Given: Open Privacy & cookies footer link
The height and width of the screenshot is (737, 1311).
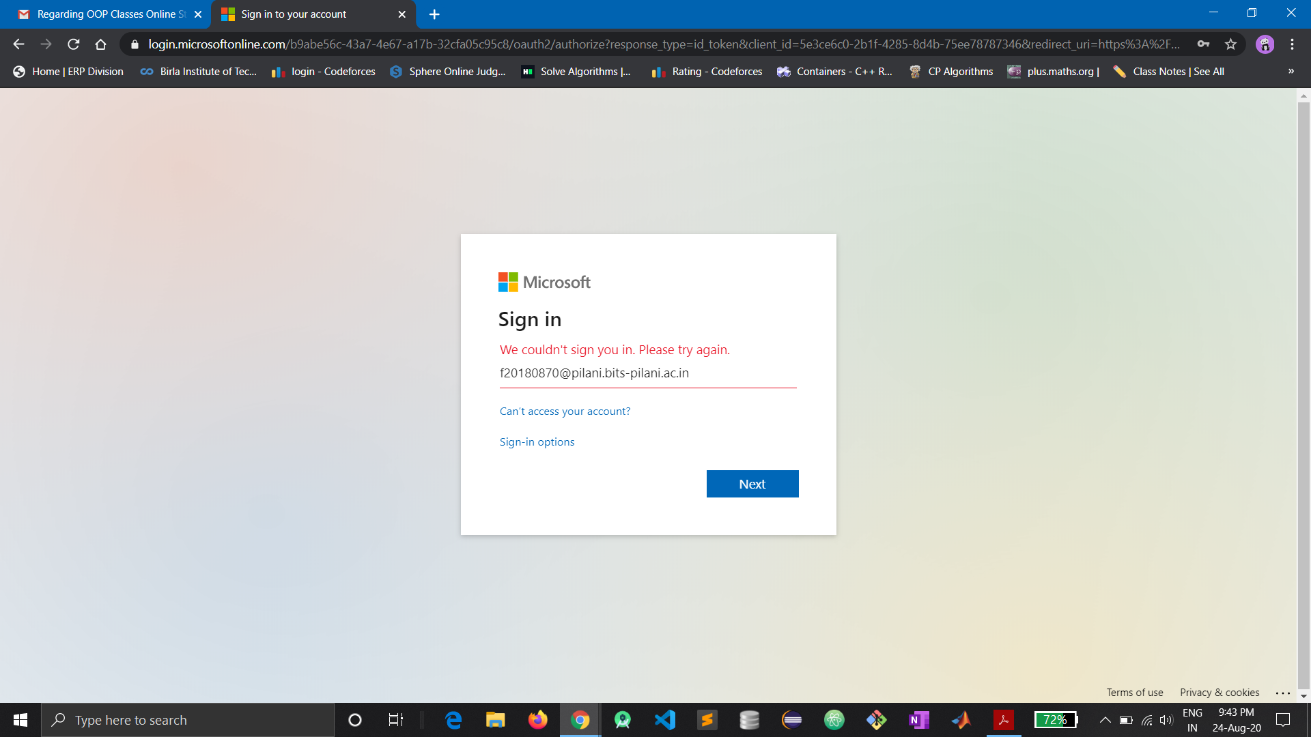Looking at the screenshot, I should (x=1220, y=693).
